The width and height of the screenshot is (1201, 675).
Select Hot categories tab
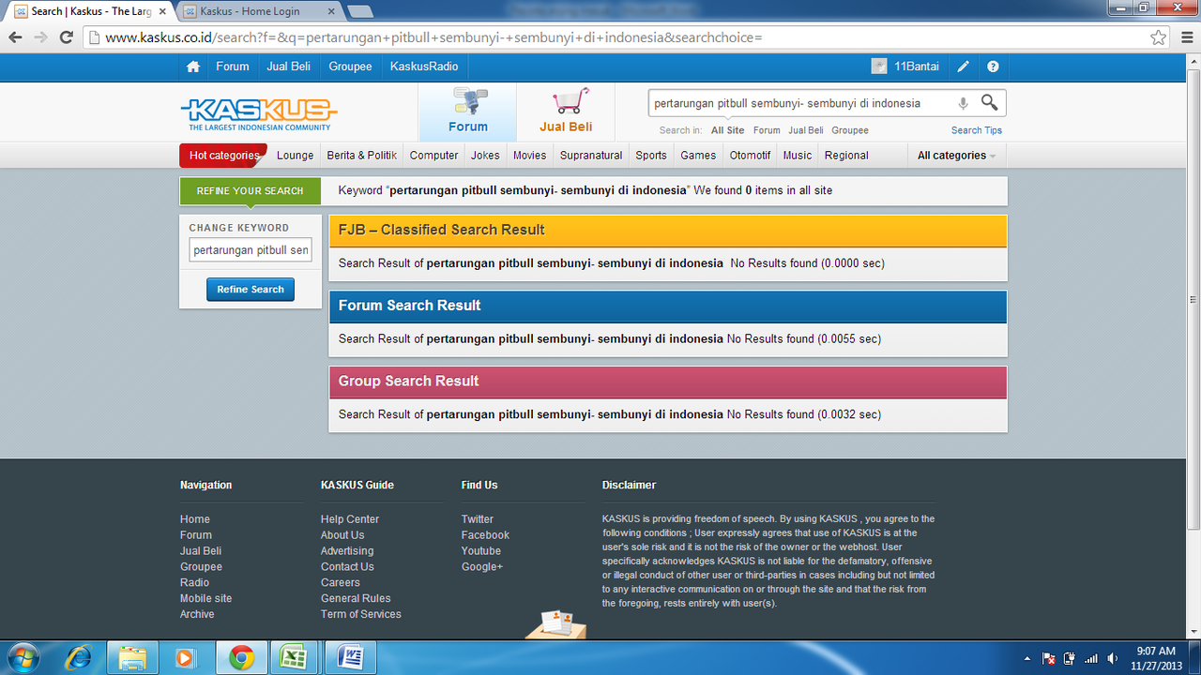223,156
